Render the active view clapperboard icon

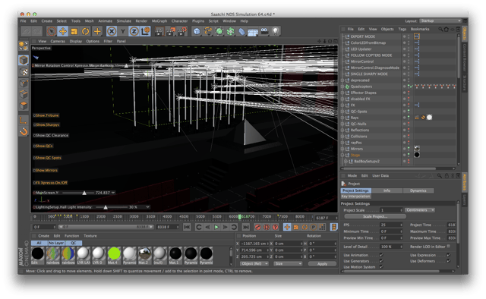point(159,31)
